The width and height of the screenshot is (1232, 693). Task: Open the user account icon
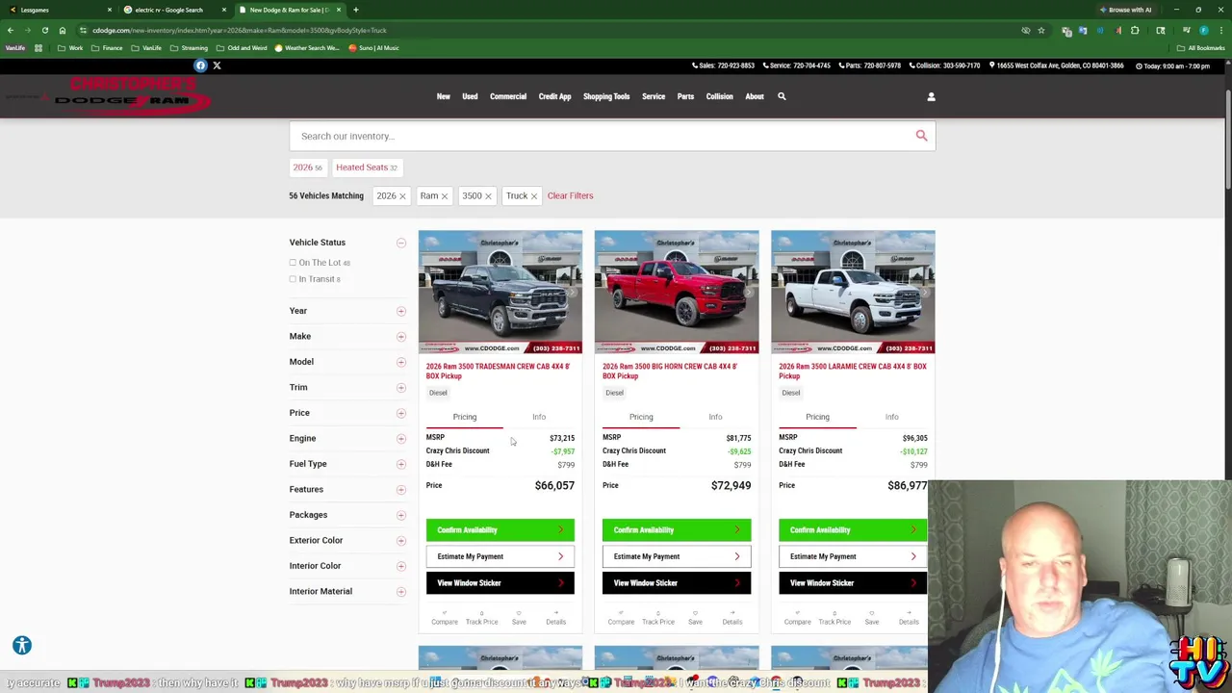tap(931, 96)
